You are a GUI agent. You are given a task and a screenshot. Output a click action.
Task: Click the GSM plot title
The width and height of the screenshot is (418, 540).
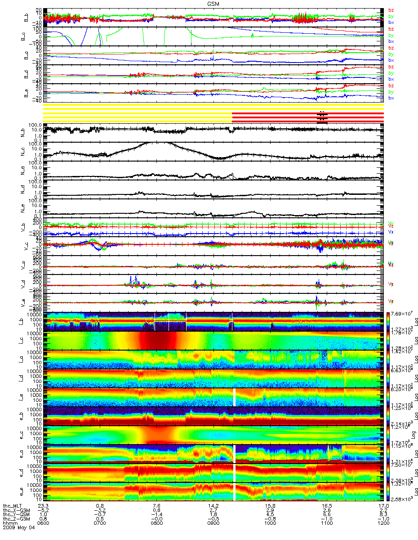[213, 4]
